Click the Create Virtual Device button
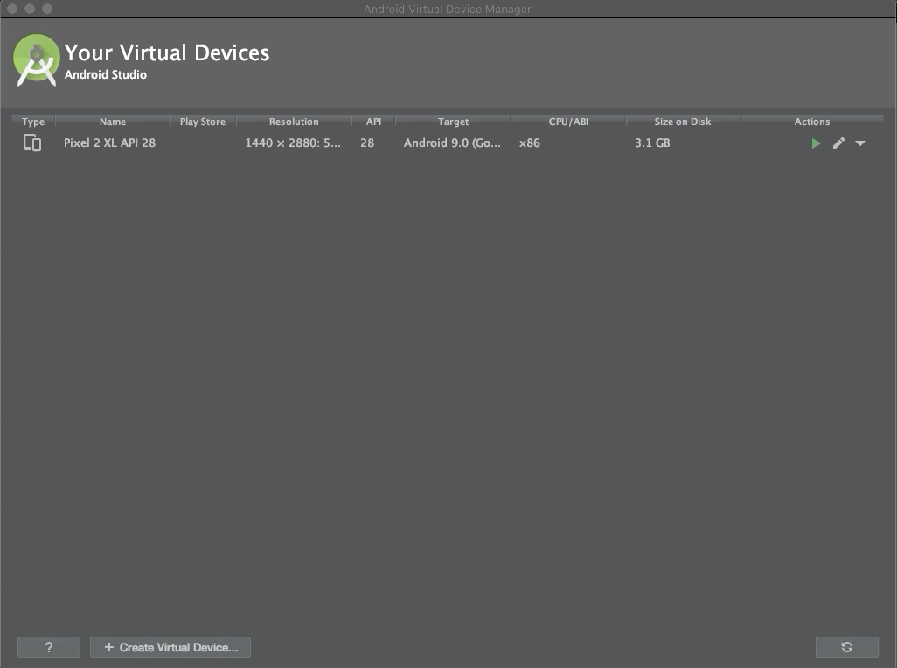897x668 pixels. pos(170,647)
